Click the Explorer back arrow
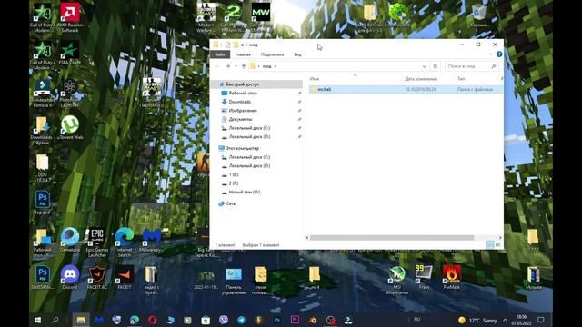This screenshot has height=327, width=582. tap(216, 66)
